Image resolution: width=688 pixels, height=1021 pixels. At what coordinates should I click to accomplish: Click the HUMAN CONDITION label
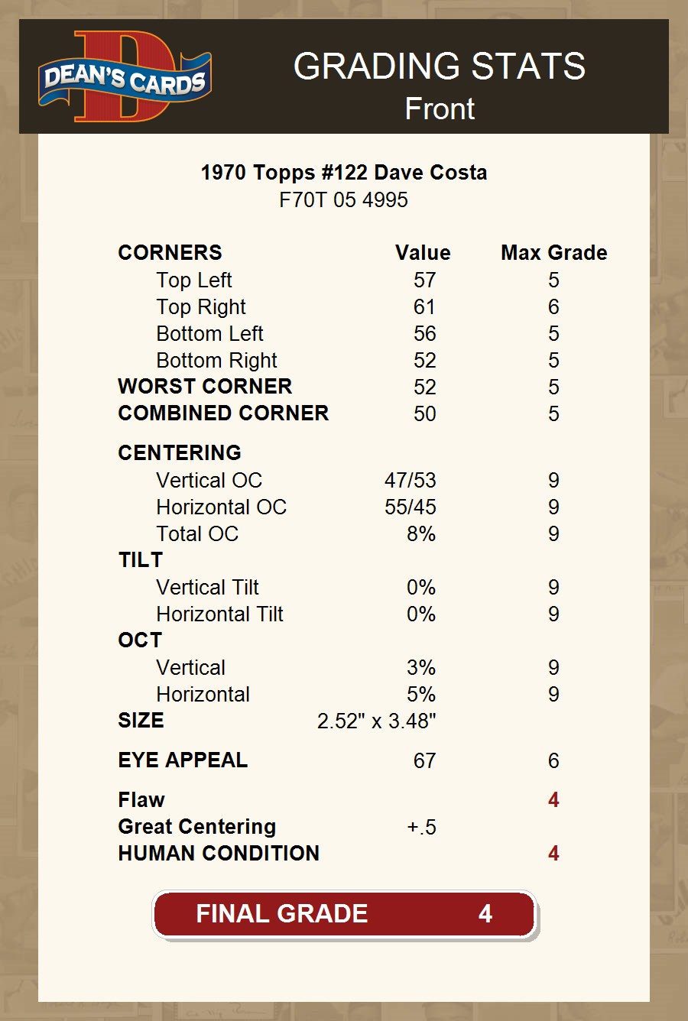219,854
